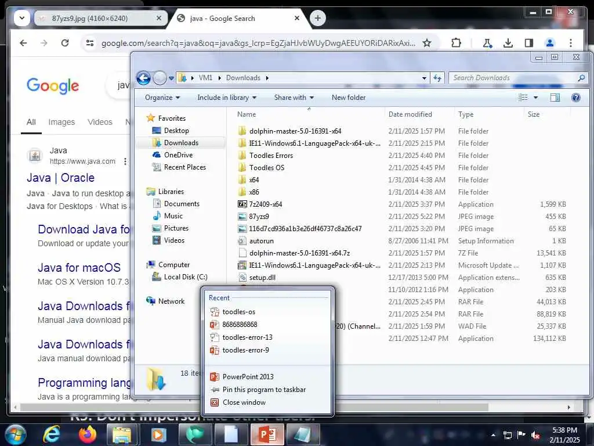Open recent pages dropdown arrow

coord(171,78)
